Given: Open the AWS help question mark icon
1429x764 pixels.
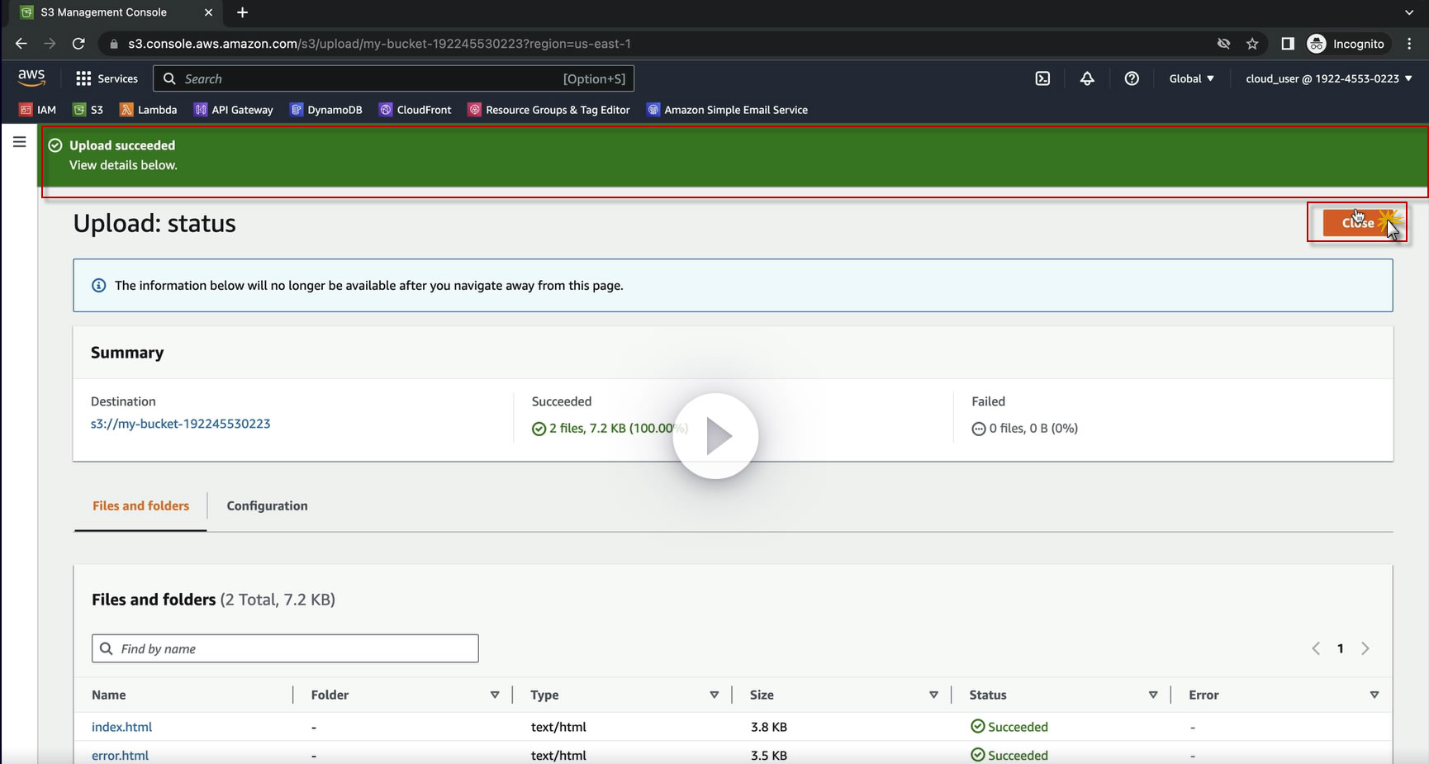Looking at the screenshot, I should (x=1132, y=78).
